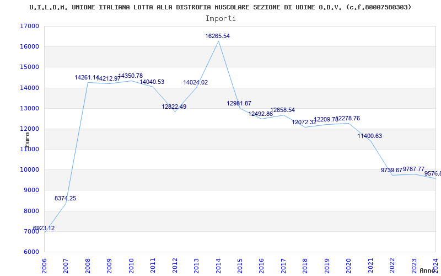
Task: Click the x-axis year 2009
Action: [109, 266]
